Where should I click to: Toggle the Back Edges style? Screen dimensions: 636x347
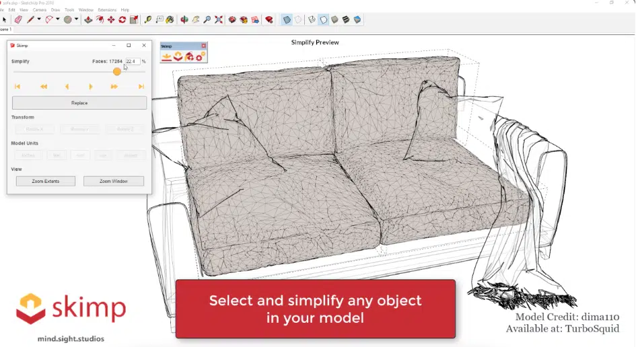pos(298,20)
